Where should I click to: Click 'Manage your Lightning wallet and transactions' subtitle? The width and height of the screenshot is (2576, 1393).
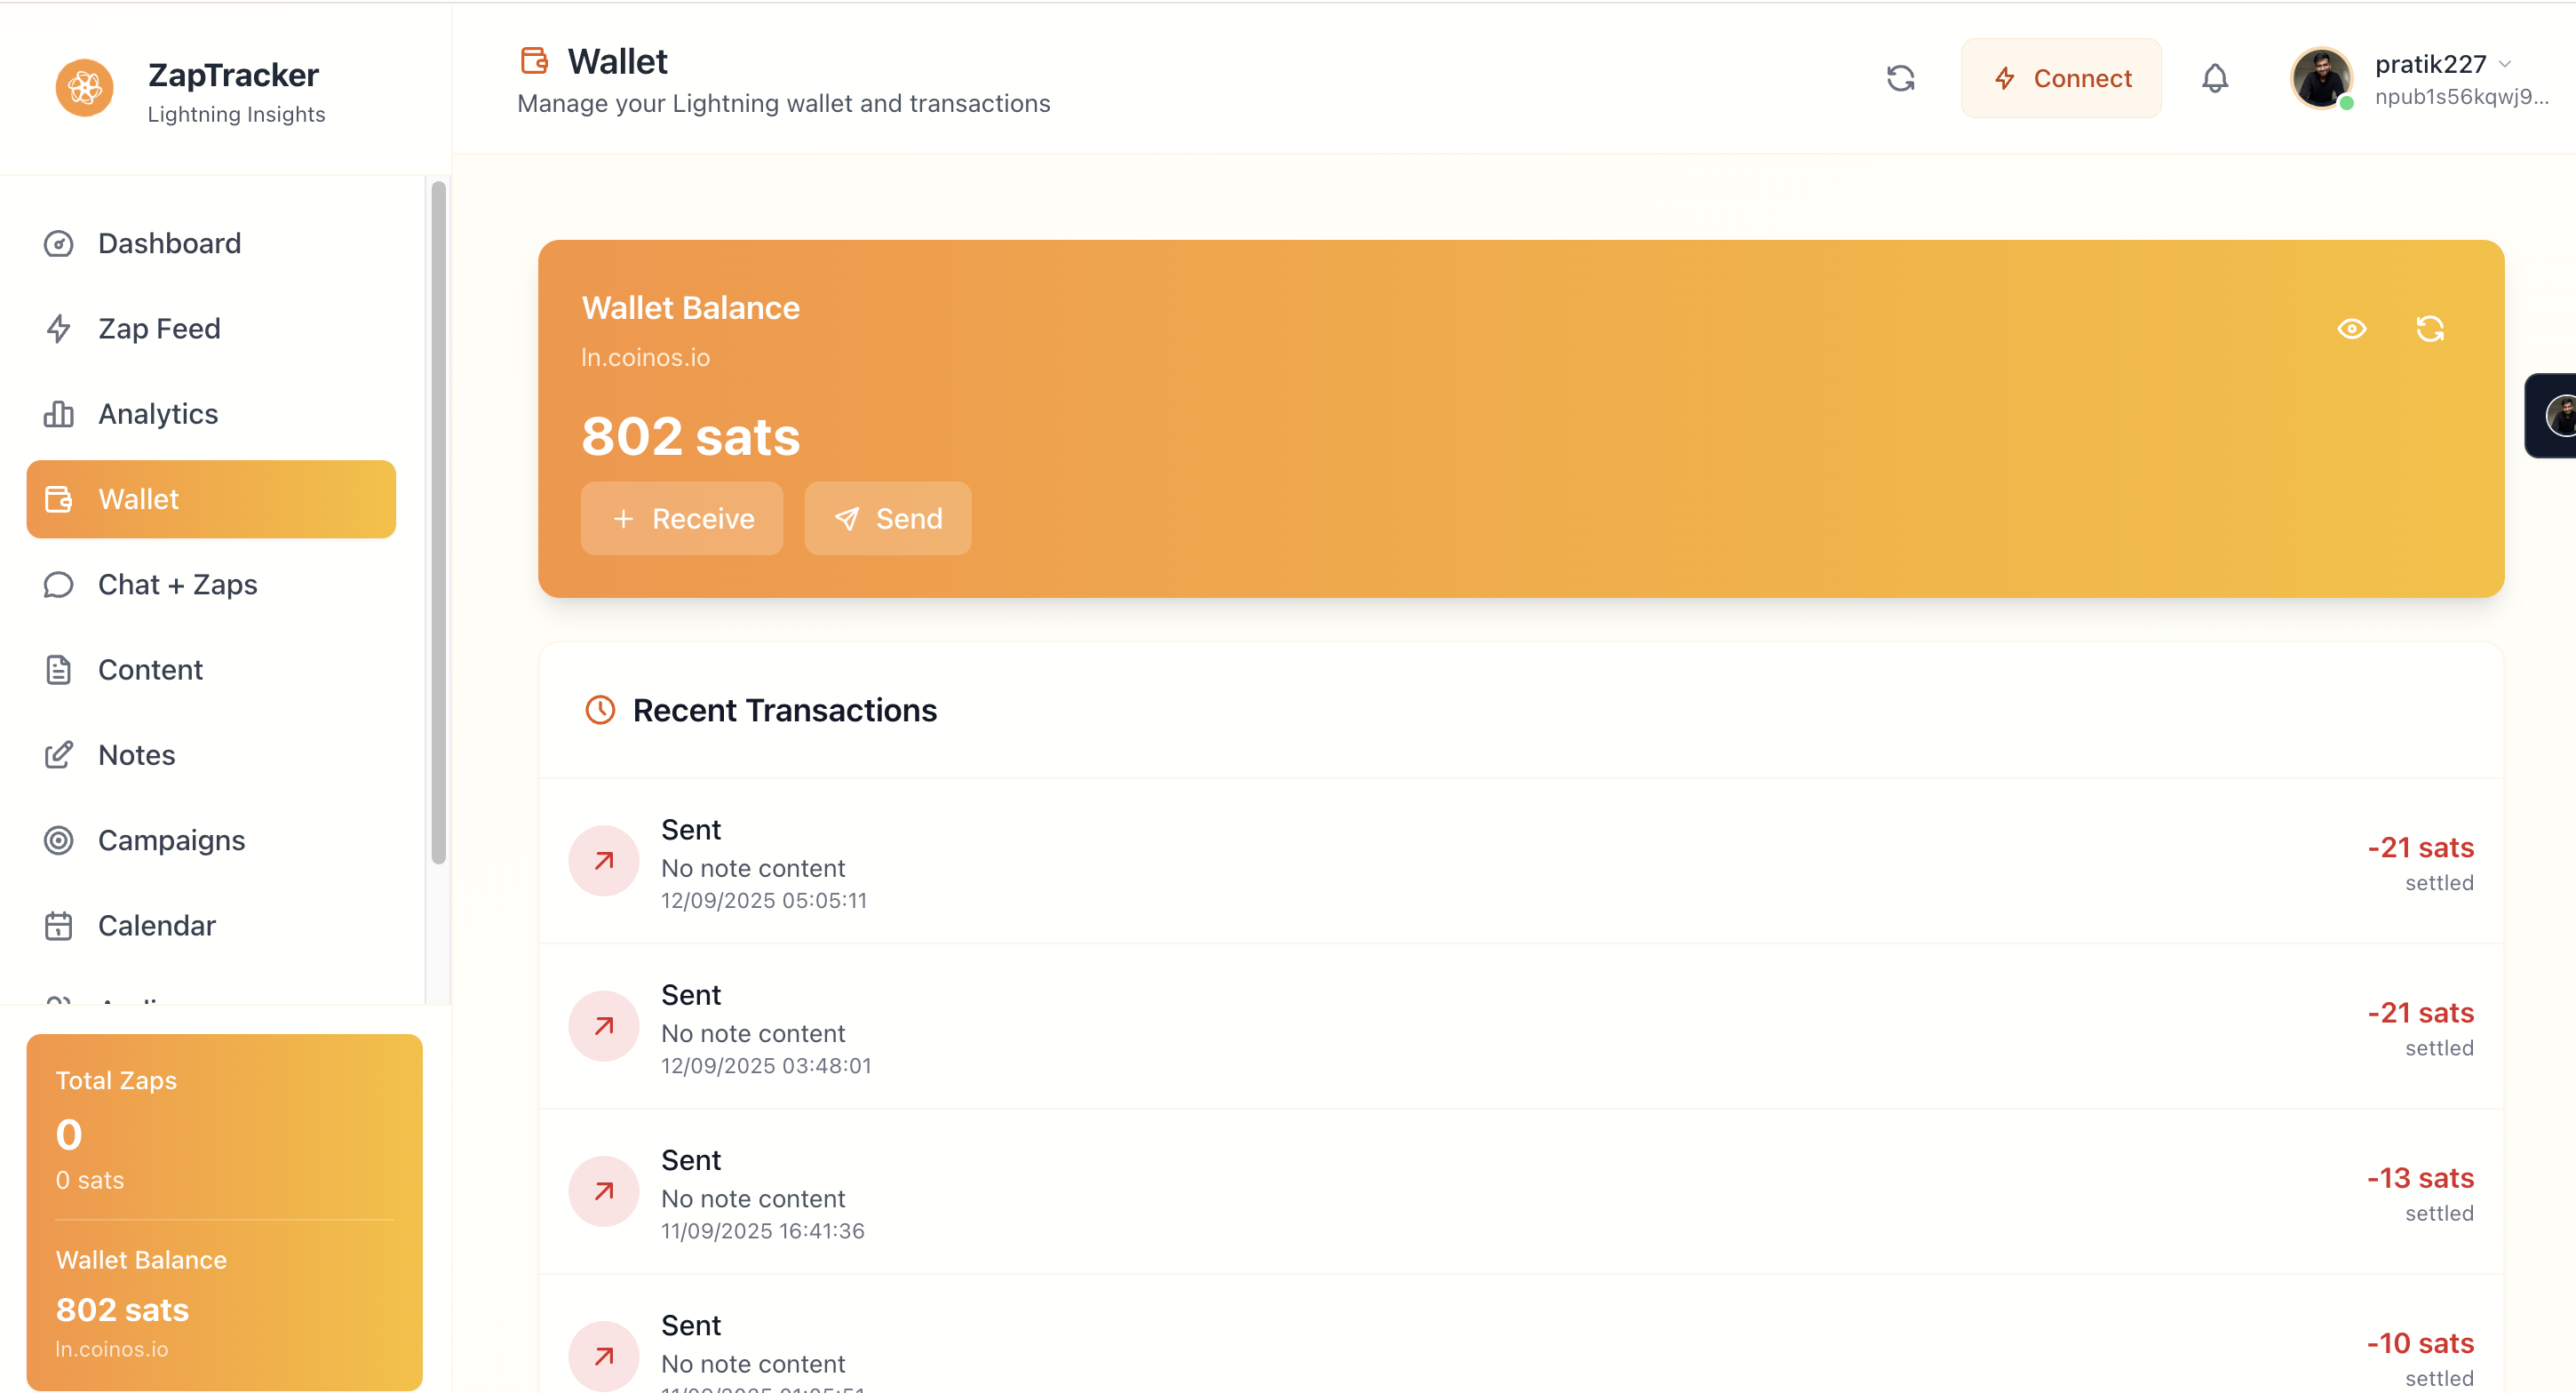tap(784, 104)
